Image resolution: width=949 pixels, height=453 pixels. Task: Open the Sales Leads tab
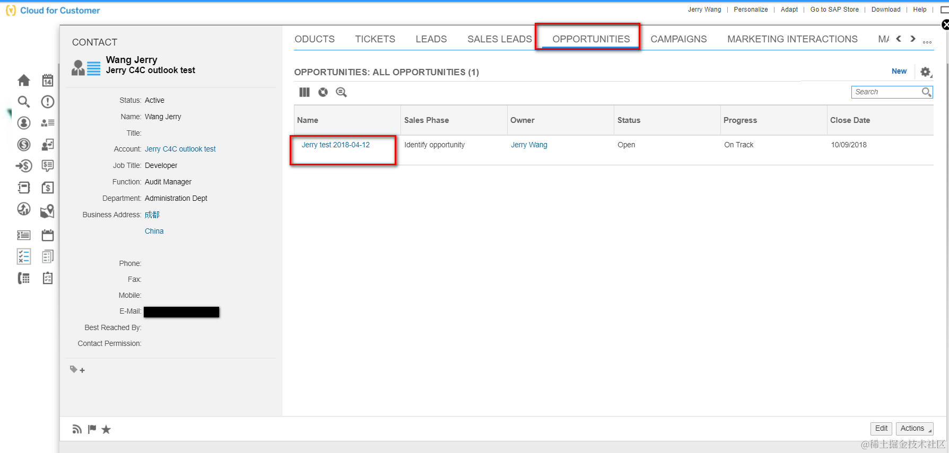500,39
